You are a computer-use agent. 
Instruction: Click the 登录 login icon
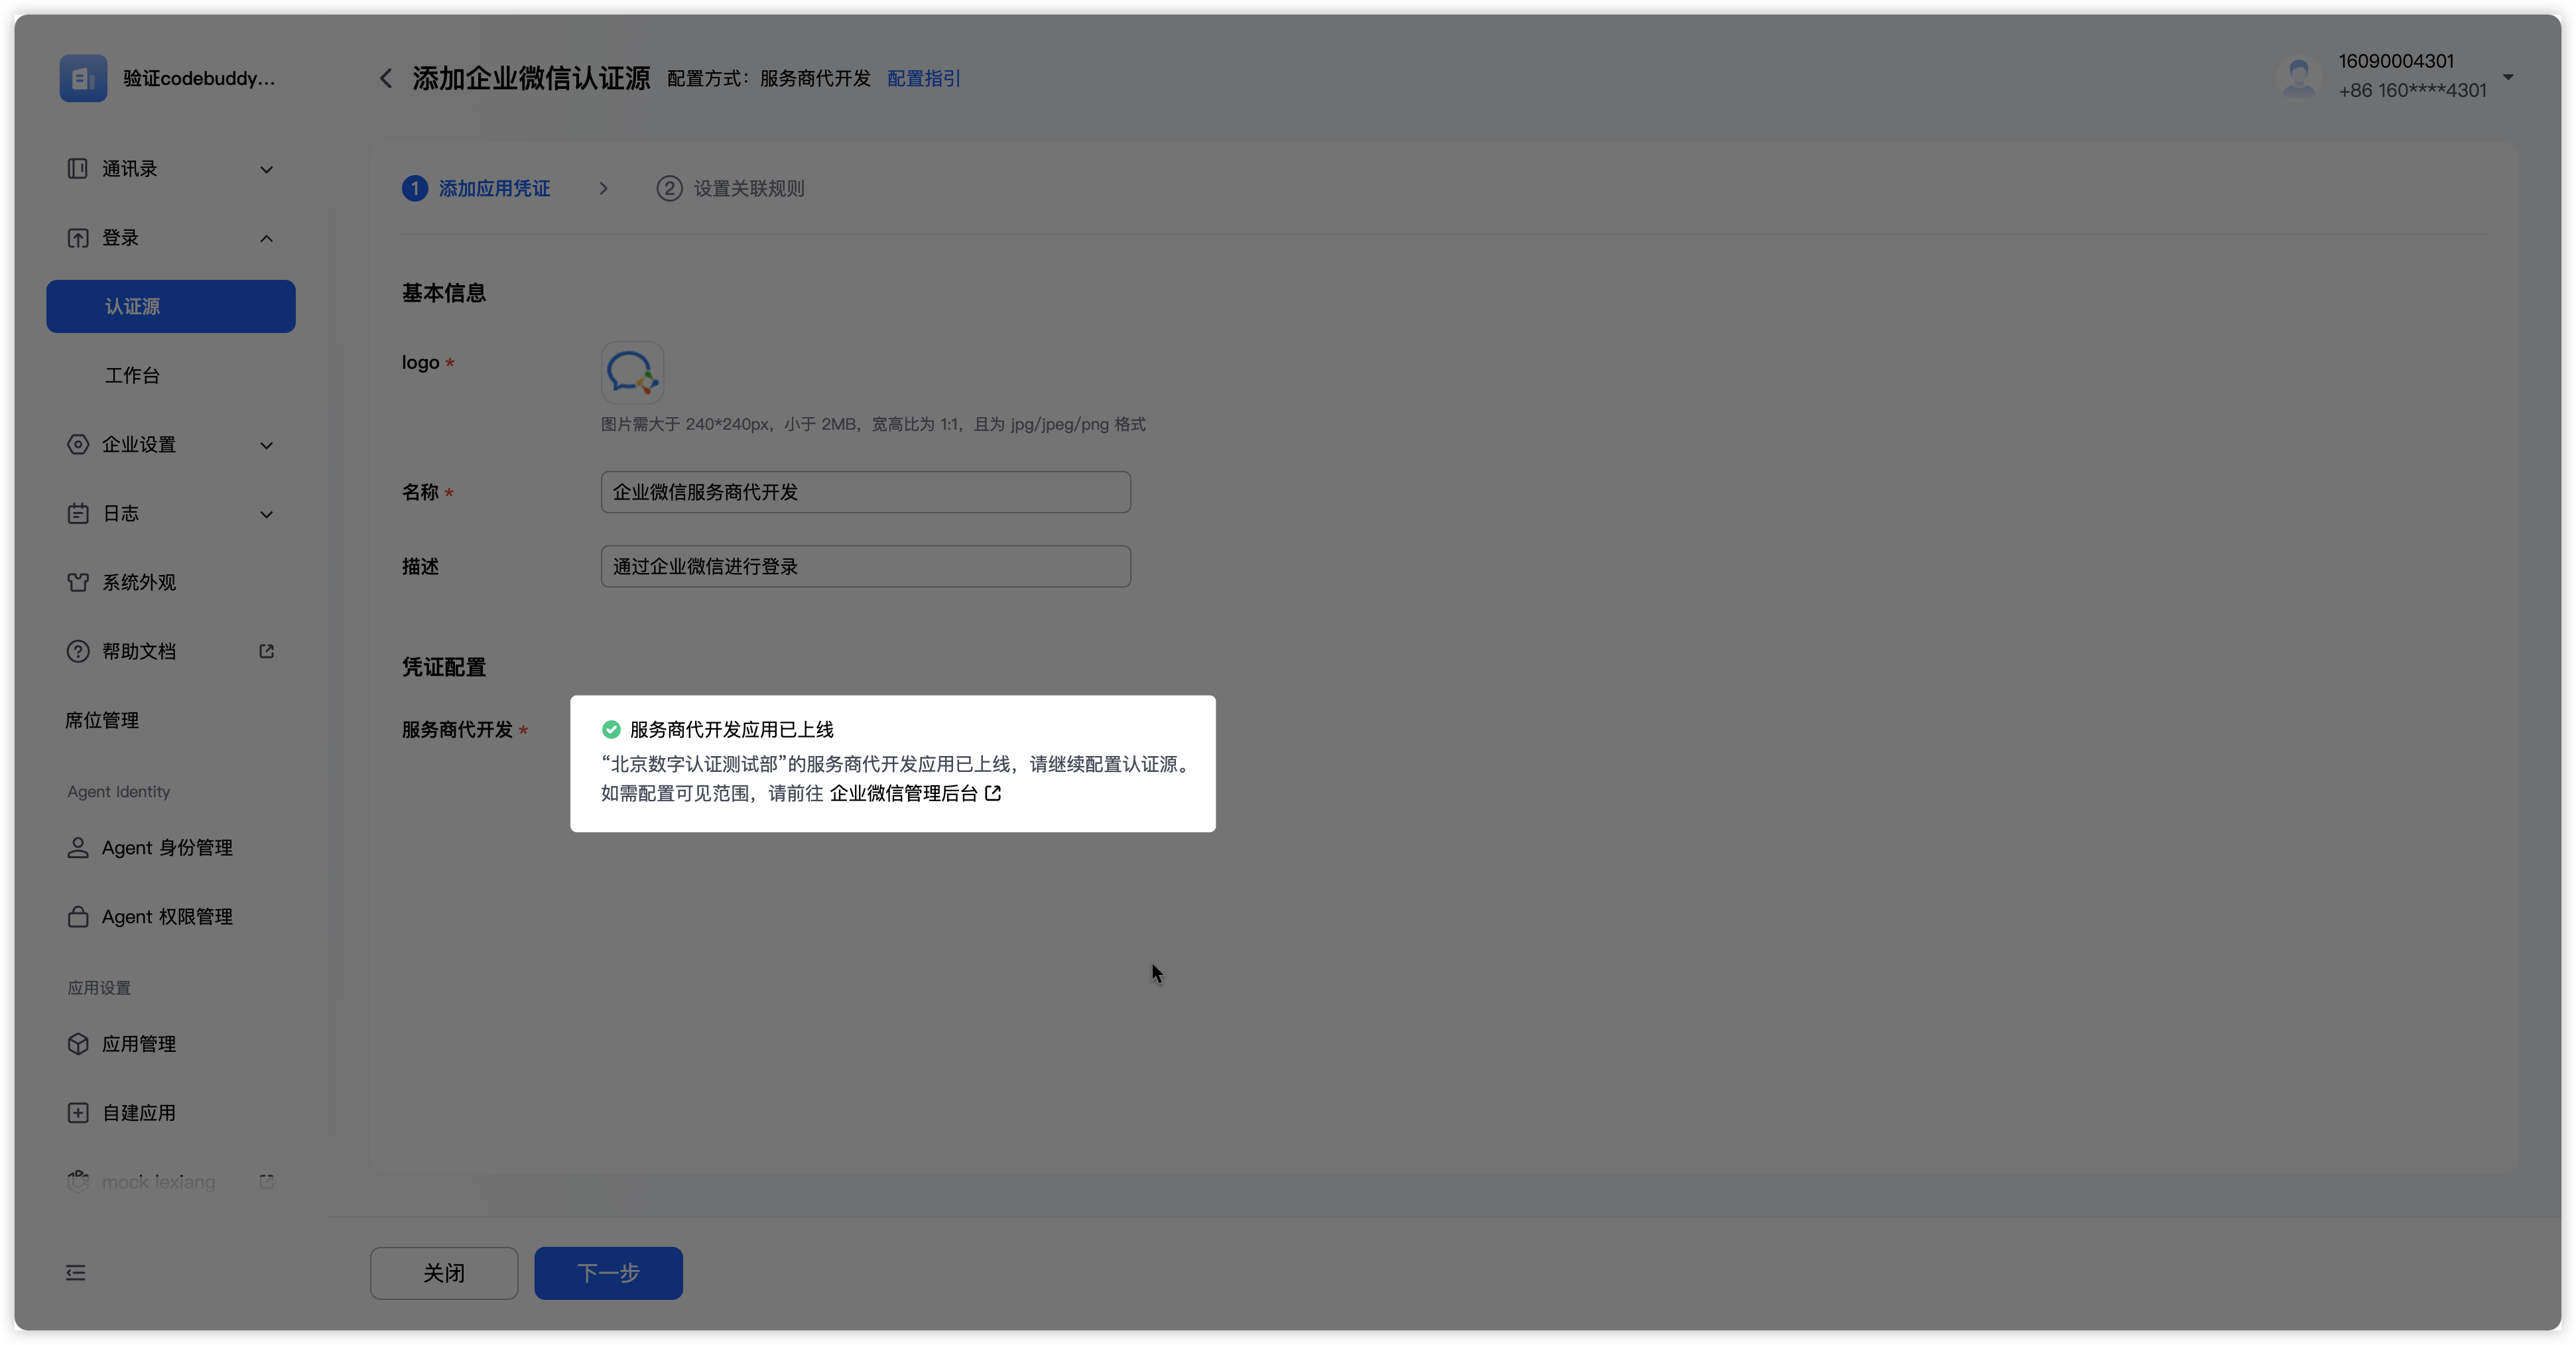78,238
